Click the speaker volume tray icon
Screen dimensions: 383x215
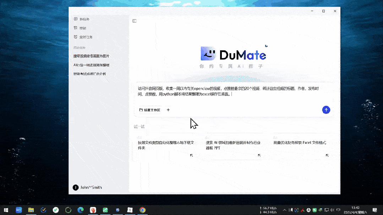tap(332, 210)
